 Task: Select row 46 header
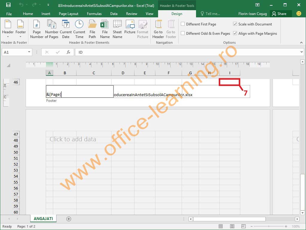[16, 82]
